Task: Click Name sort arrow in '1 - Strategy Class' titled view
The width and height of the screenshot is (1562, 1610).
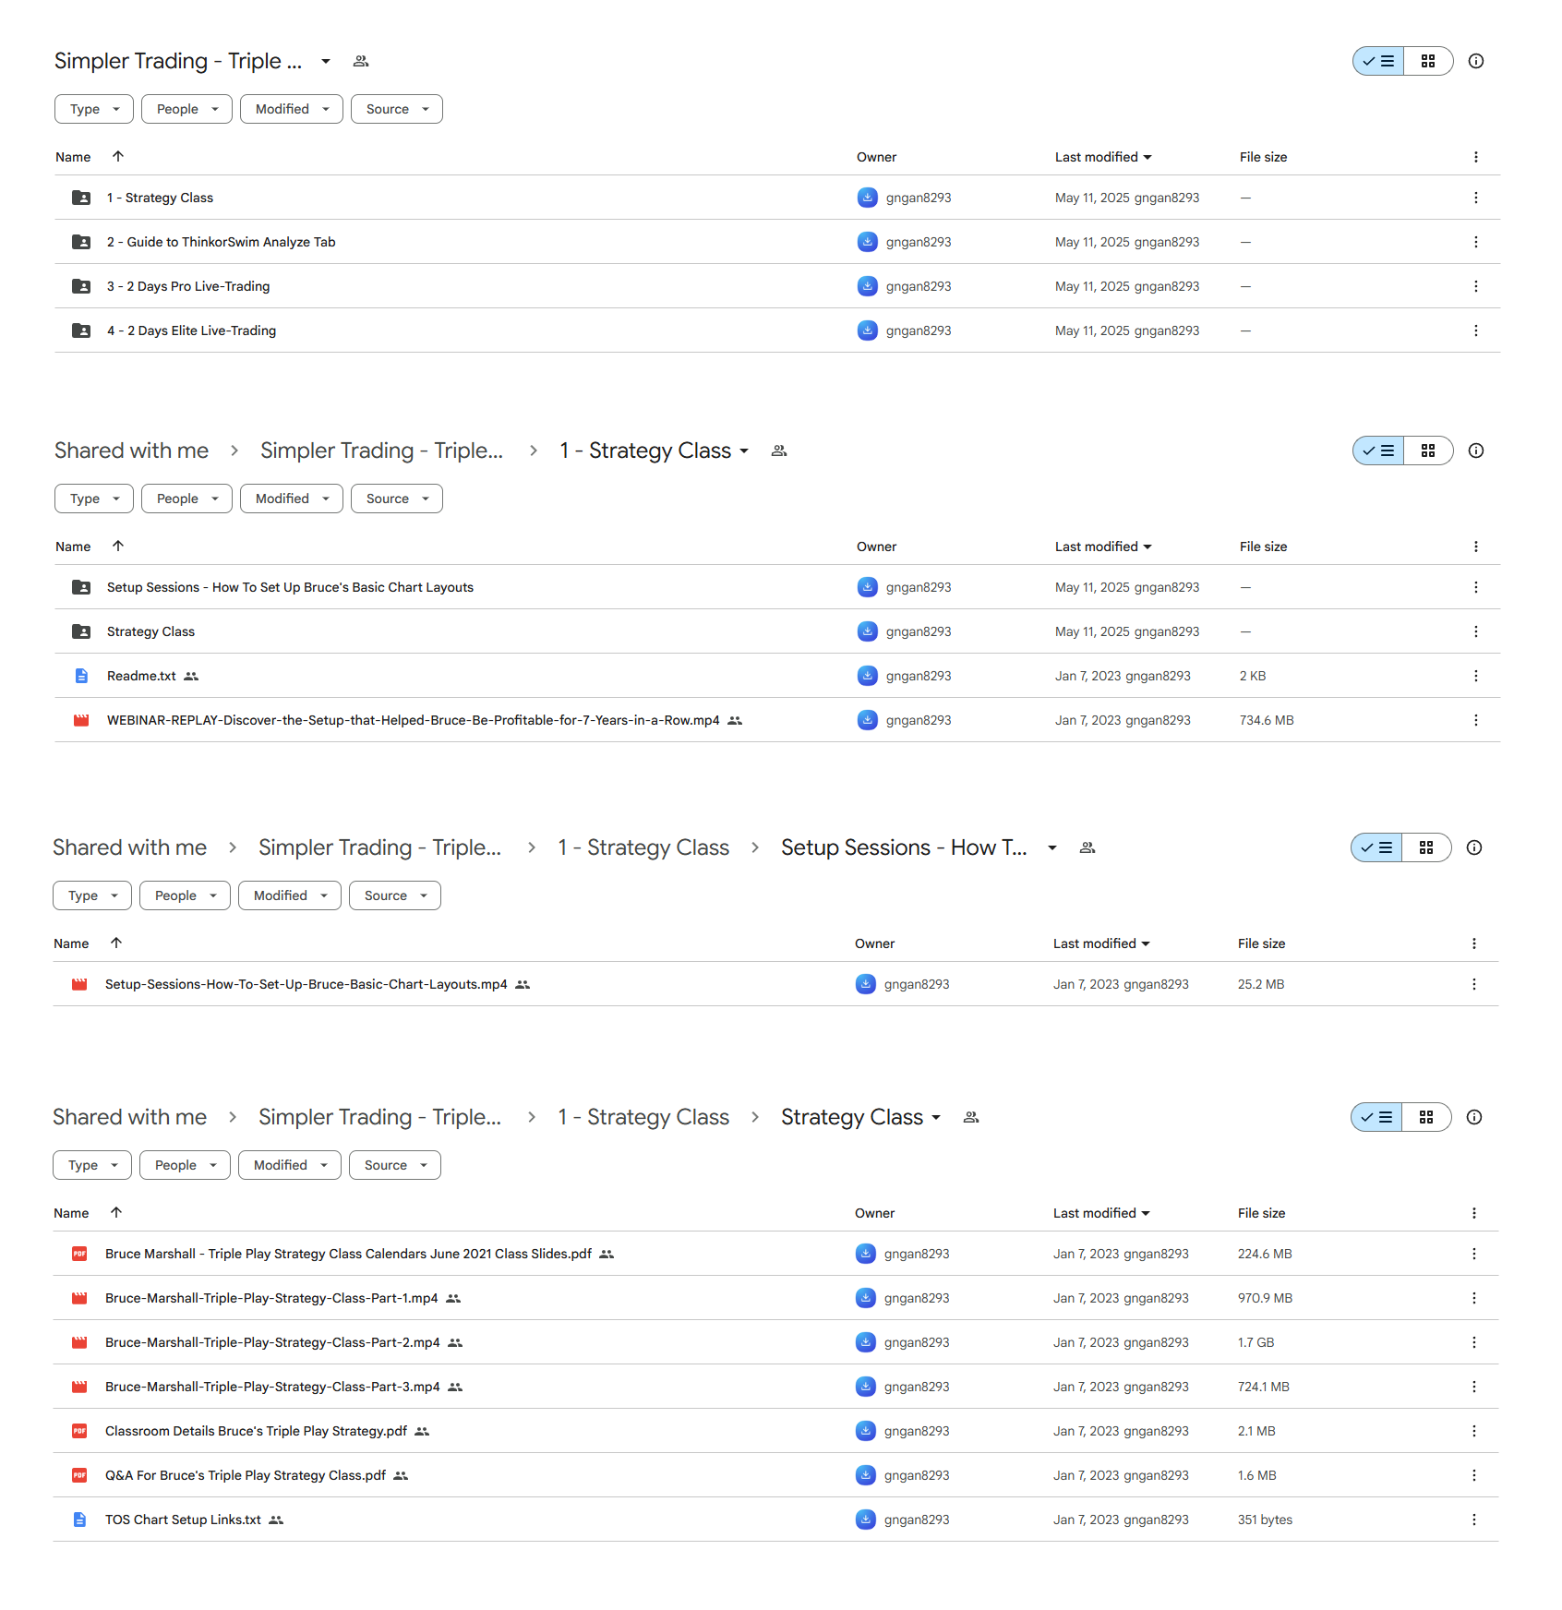Action: point(118,546)
